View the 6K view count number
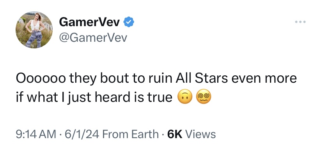323x151 pixels. tap(175, 134)
